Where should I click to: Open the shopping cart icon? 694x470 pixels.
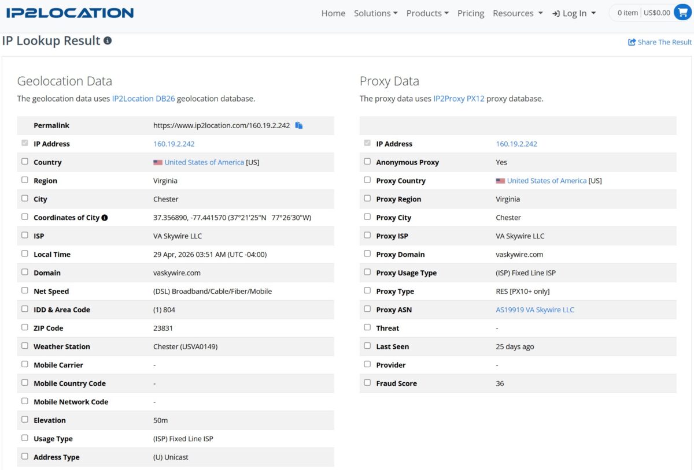pos(682,13)
